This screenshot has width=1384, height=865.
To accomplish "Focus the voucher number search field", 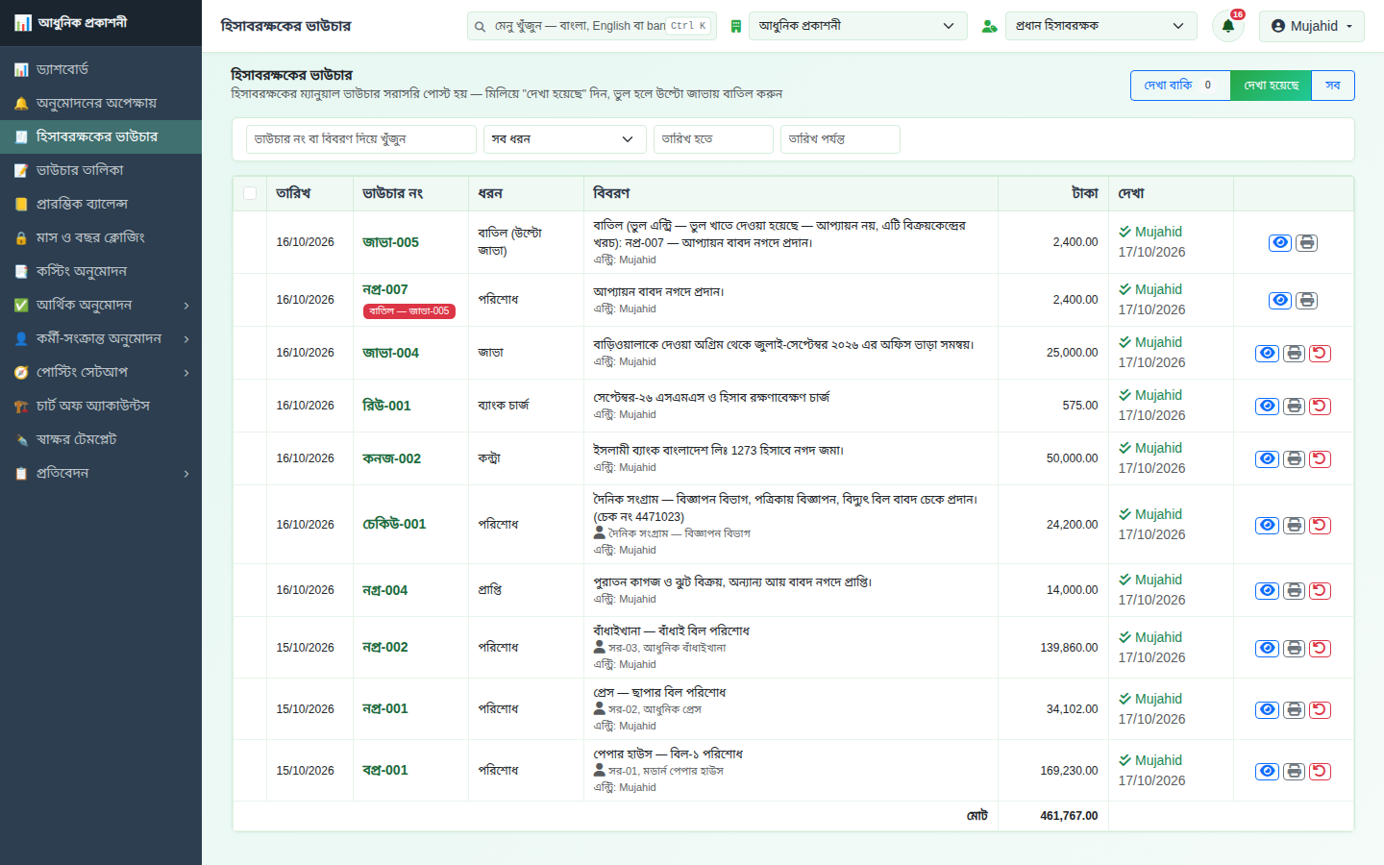I will click(x=361, y=139).
